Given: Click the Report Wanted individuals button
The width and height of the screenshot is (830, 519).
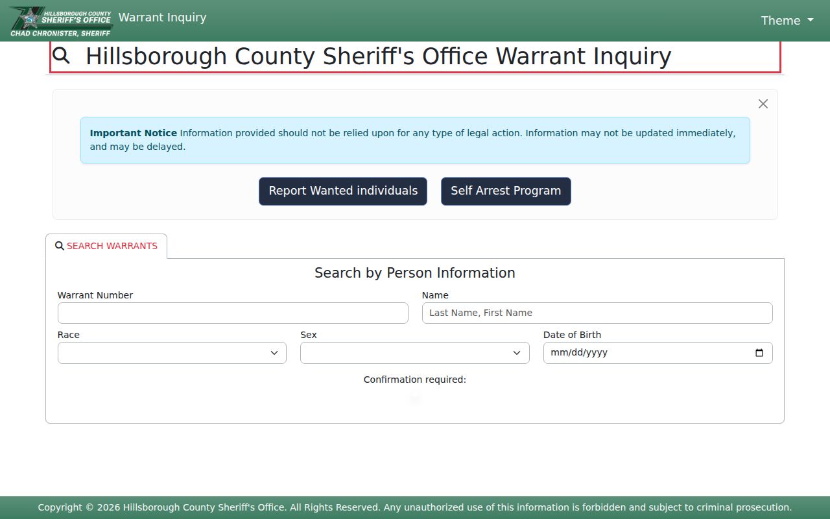Looking at the screenshot, I should [343, 191].
